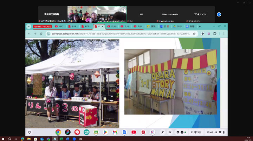Open the purple M extension icon
The height and width of the screenshot is (141, 253).
point(209,34)
